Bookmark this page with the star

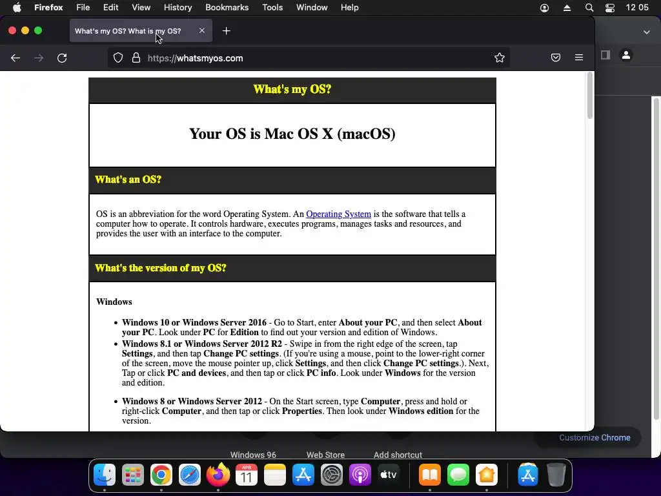[x=500, y=57]
